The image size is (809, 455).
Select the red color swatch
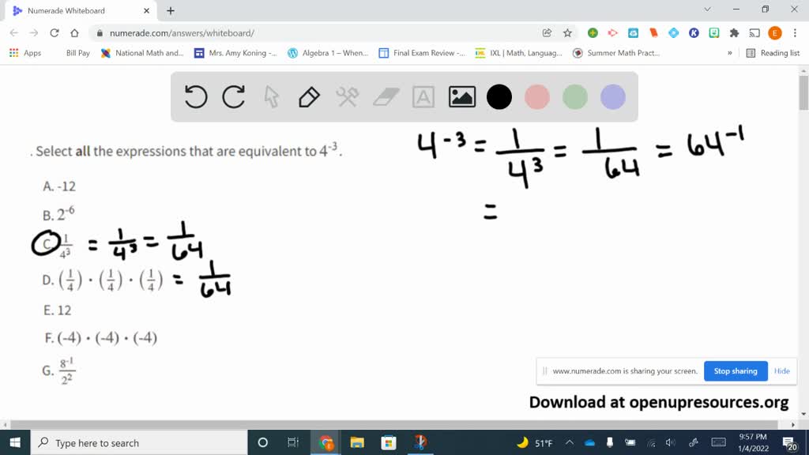(x=537, y=96)
